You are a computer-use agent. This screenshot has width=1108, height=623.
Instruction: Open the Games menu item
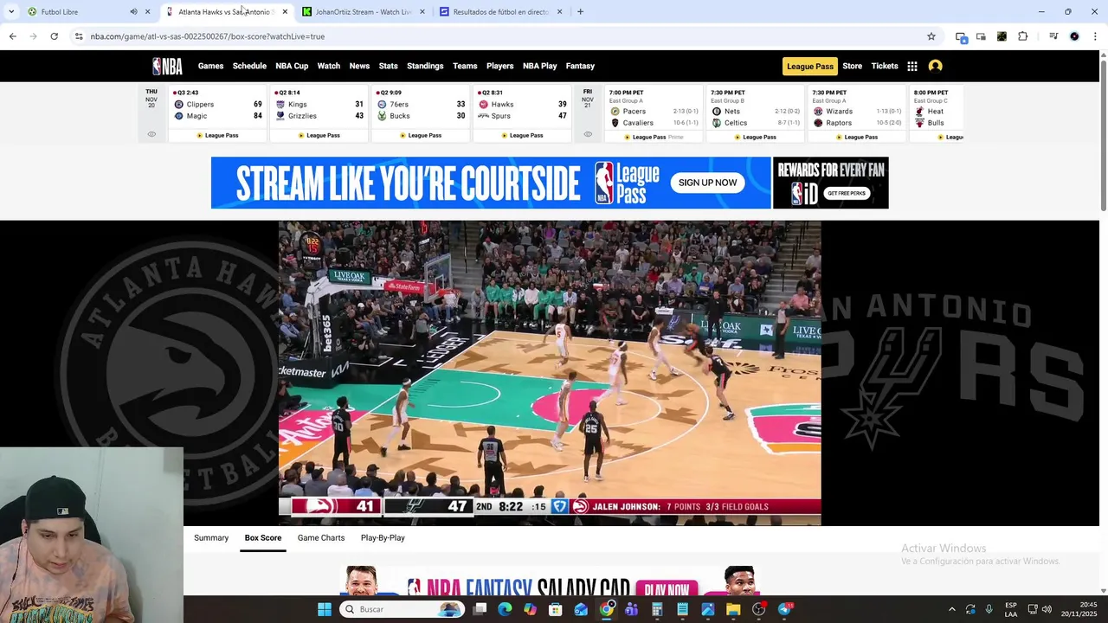(210, 66)
